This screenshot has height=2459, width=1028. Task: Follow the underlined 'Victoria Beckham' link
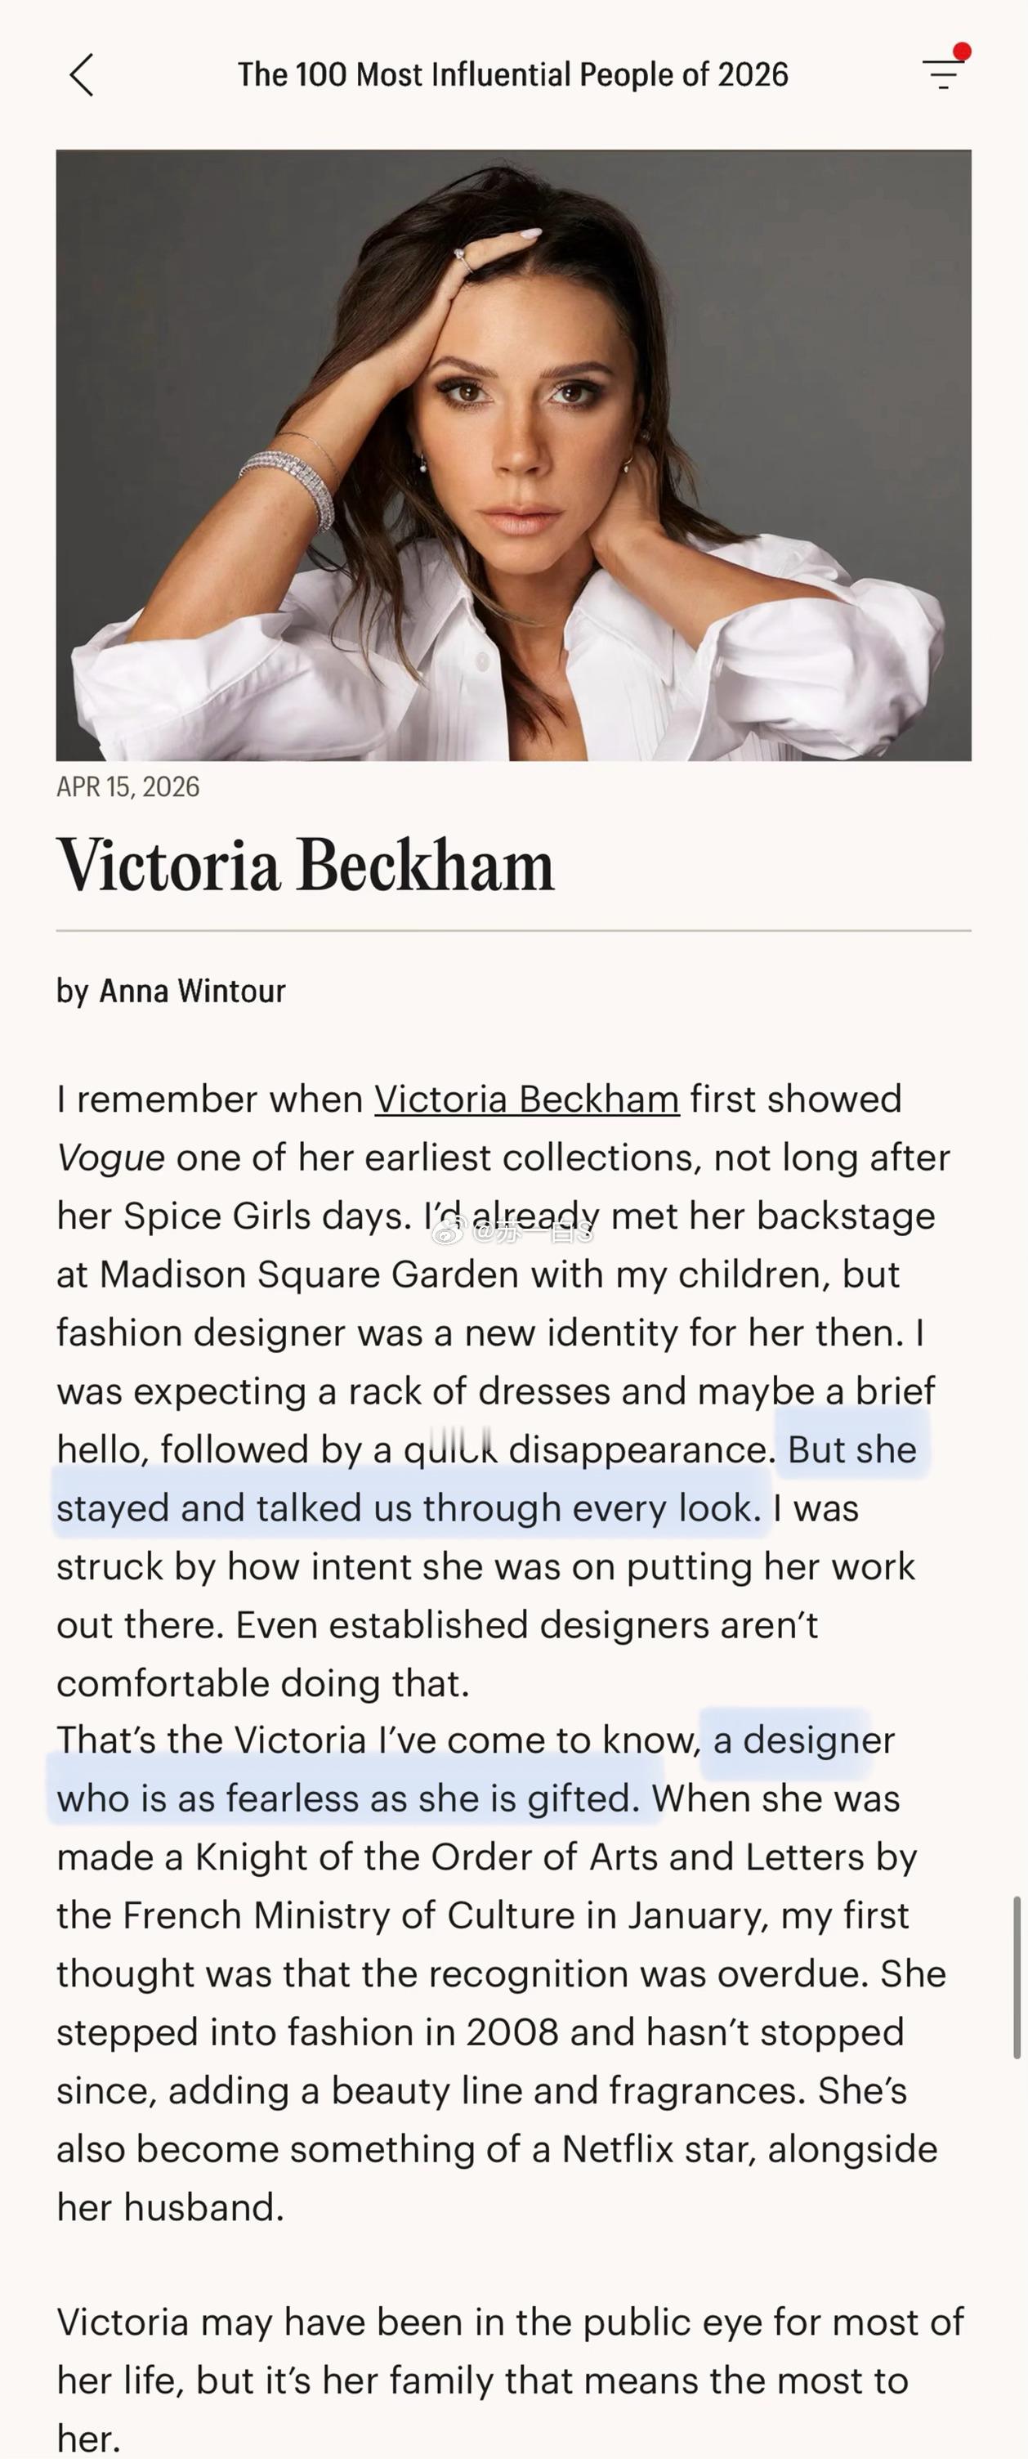526,1099
